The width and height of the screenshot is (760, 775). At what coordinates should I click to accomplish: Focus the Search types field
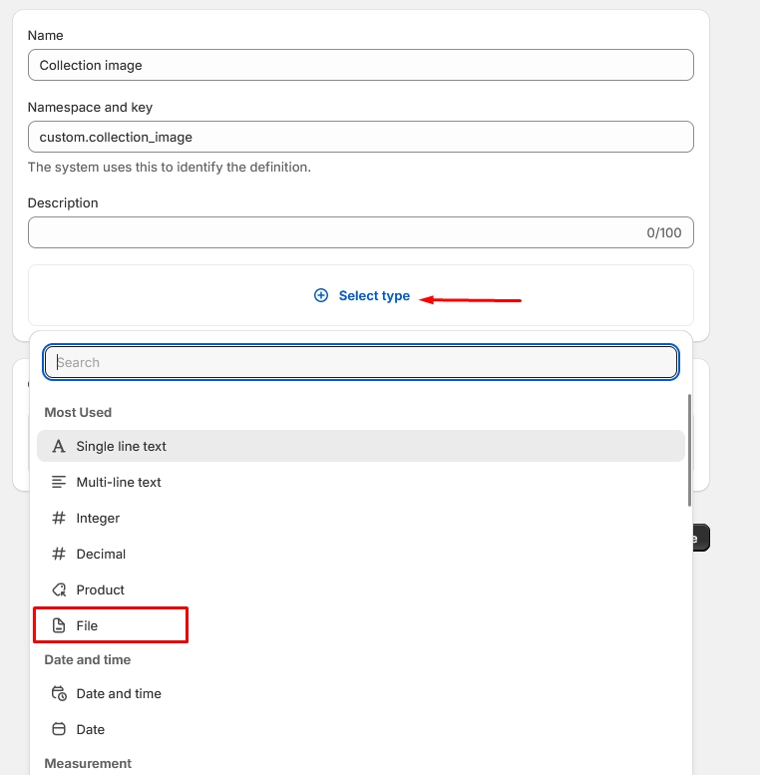(361, 362)
